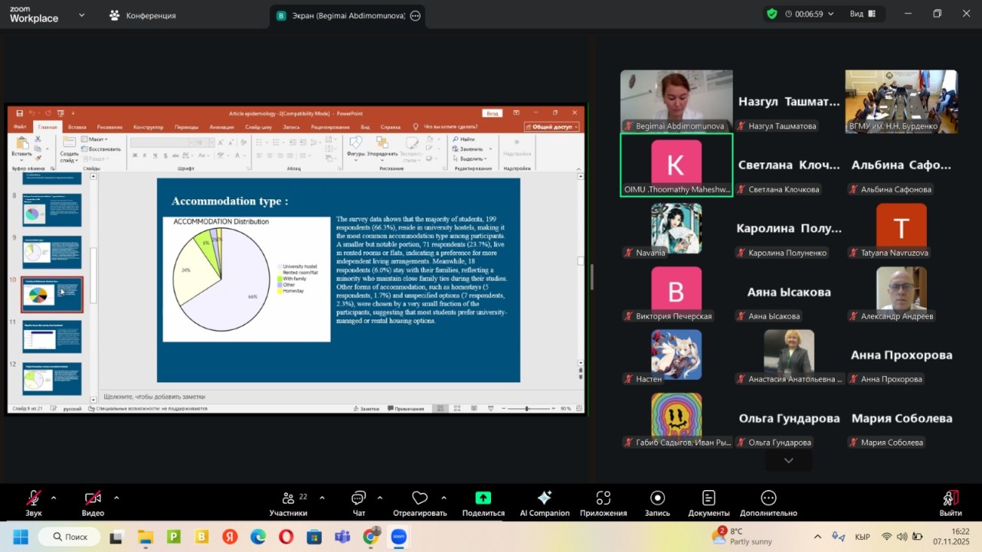
Task: Open the AI Companion panel
Action: click(x=544, y=498)
